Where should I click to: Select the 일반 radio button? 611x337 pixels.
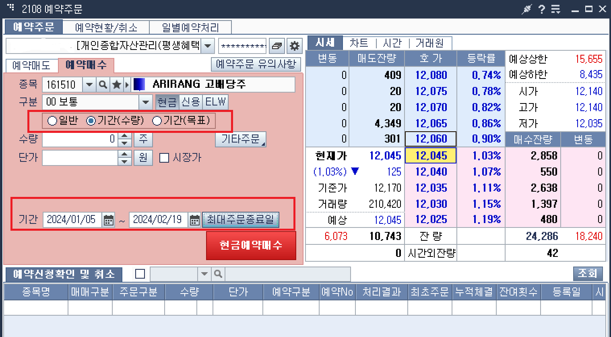(52, 120)
